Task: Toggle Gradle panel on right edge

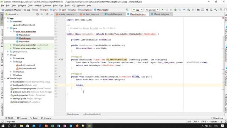Action: (226, 18)
